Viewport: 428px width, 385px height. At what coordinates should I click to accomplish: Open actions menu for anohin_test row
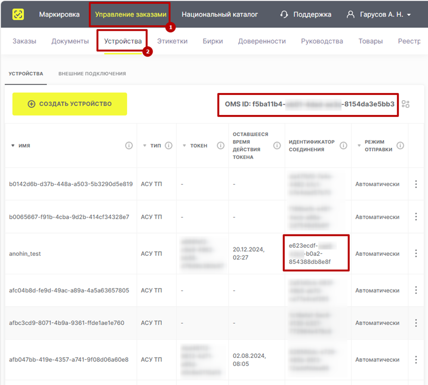click(x=416, y=254)
